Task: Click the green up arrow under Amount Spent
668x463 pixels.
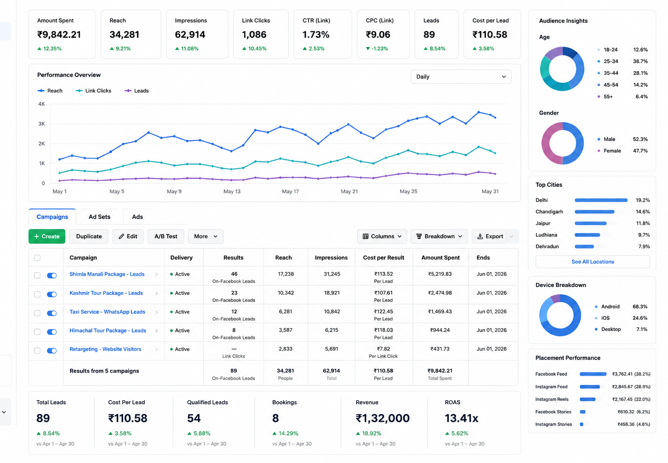Action: pyautogui.click(x=39, y=49)
